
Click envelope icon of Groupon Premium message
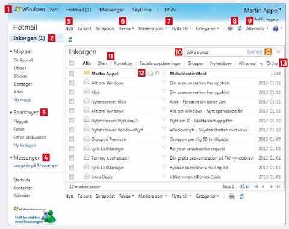[x=86, y=139]
